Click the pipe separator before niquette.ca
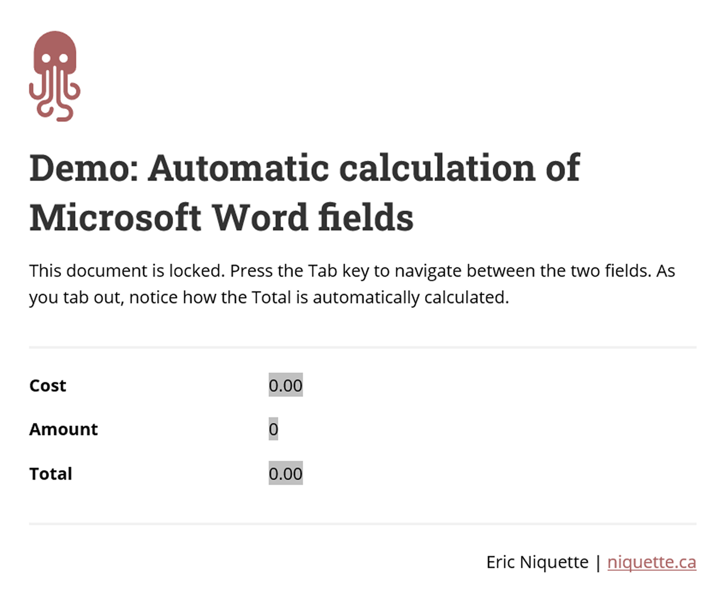This screenshot has height=598, width=724. pyautogui.click(x=598, y=562)
